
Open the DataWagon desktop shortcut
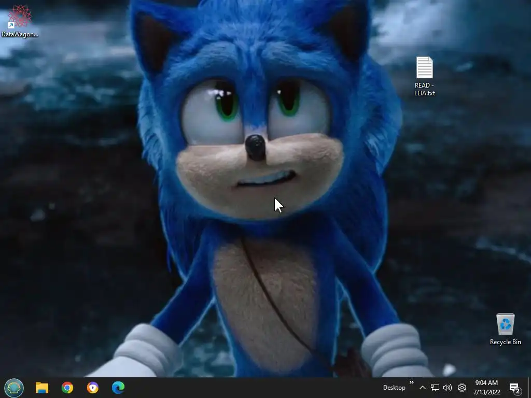pyautogui.click(x=20, y=20)
